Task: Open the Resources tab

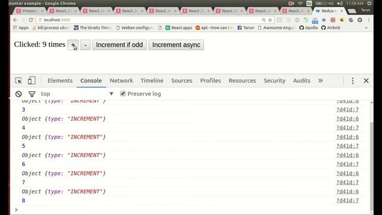Action: 242,81
